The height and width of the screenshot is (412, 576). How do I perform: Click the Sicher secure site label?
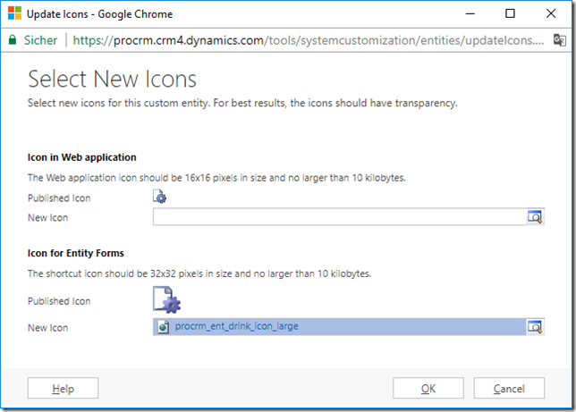(x=41, y=40)
